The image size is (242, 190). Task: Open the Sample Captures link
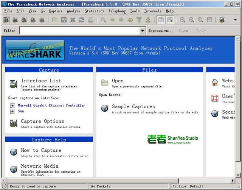coord(133,107)
